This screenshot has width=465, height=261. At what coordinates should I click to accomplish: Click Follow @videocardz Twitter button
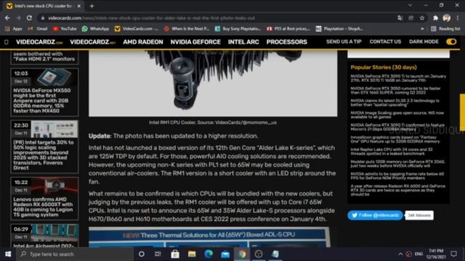click(x=375, y=215)
